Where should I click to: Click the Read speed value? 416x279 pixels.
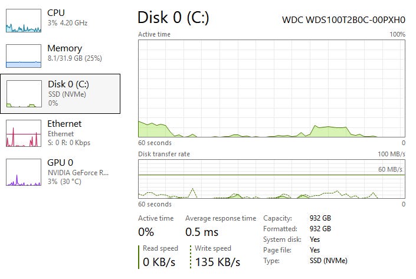pos(160,262)
